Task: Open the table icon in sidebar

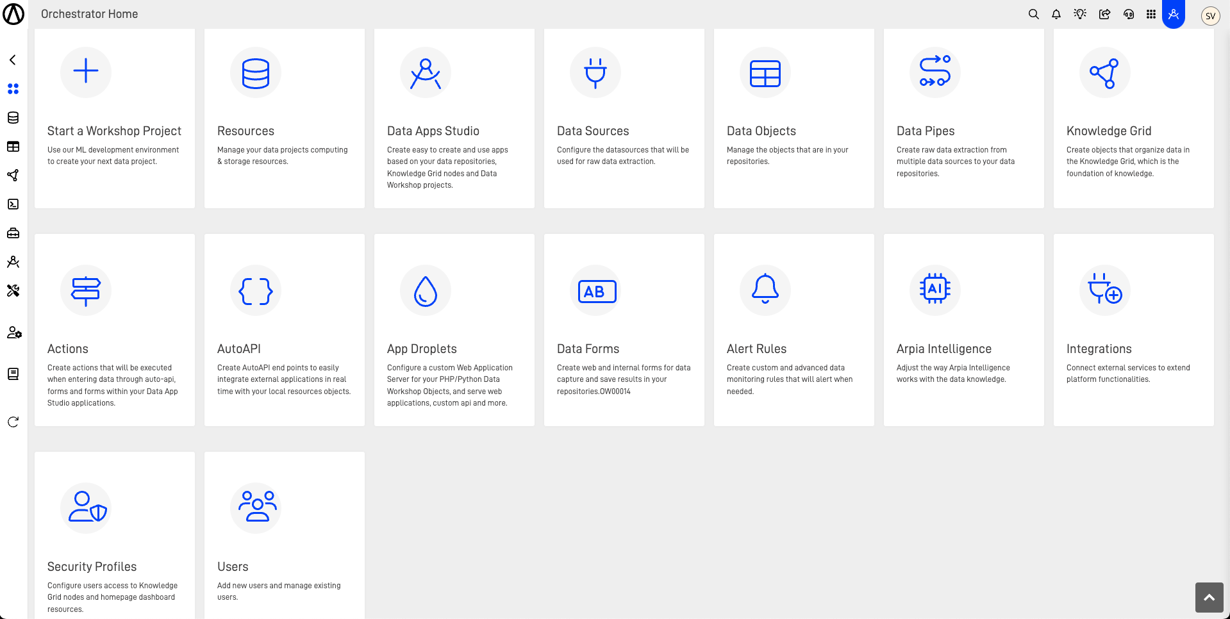Action: pos(13,146)
